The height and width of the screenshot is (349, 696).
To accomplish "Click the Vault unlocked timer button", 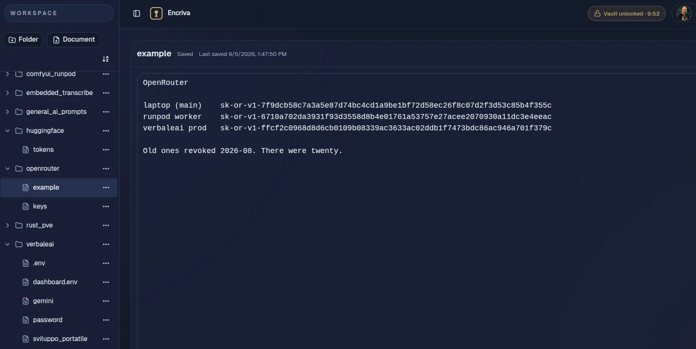I will point(627,13).
